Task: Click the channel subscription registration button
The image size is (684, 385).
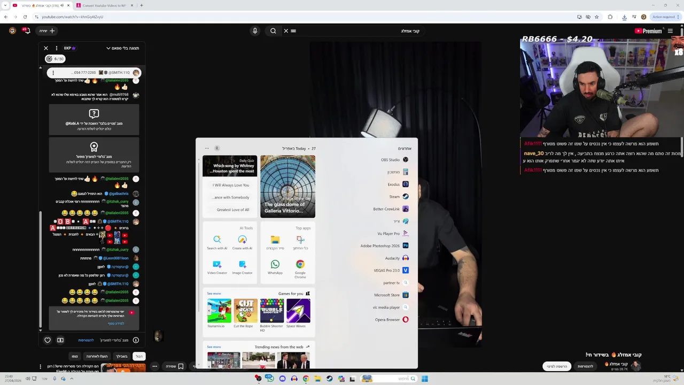Action: 557,366
